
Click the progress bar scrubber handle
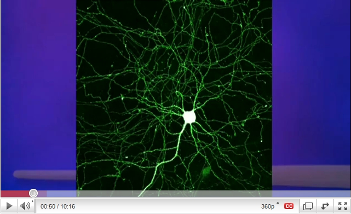pos(33,193)
